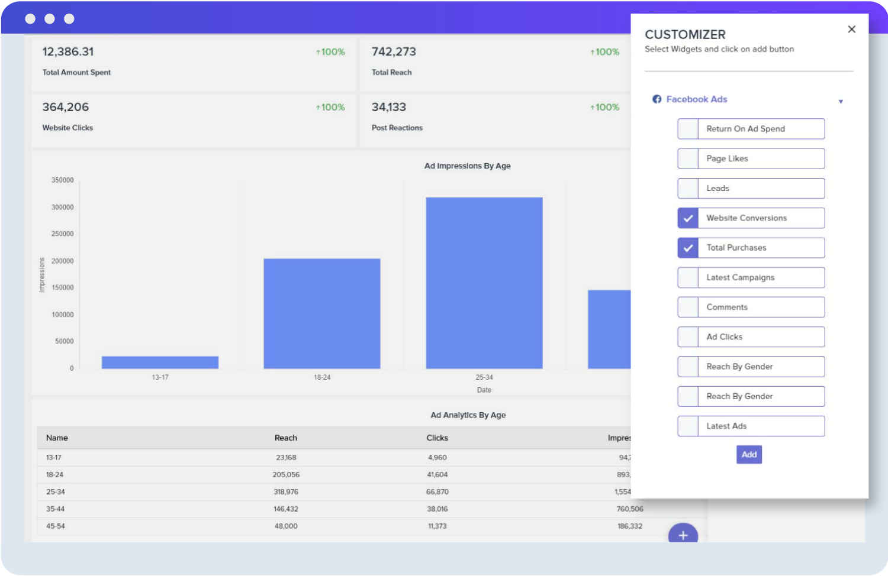888x576 pixels.
Task: Select the 13-17 table row name
Action: [x=54, y=458]
